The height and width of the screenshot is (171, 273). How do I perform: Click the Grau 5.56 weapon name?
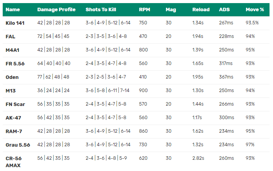18,145
